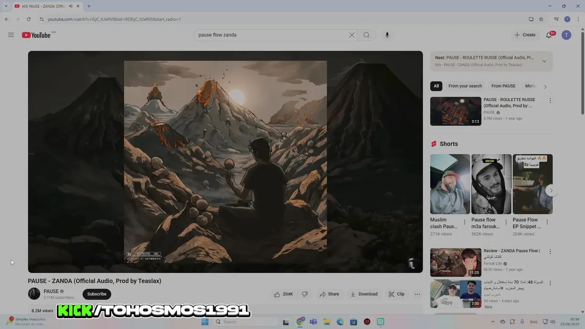This screenshot has width=585, height=329.
Task: Open the PAUSE channel name link
Action: (51, 292)
